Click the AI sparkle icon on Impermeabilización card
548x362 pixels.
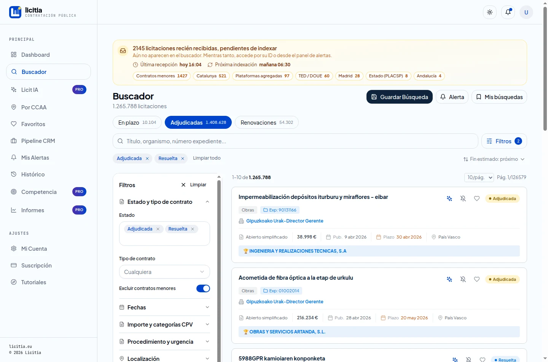[x=449, y=199]
